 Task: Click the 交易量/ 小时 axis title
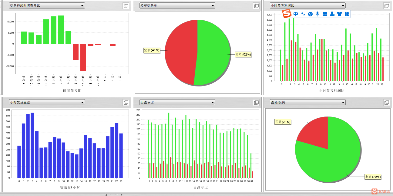[70, 188]
